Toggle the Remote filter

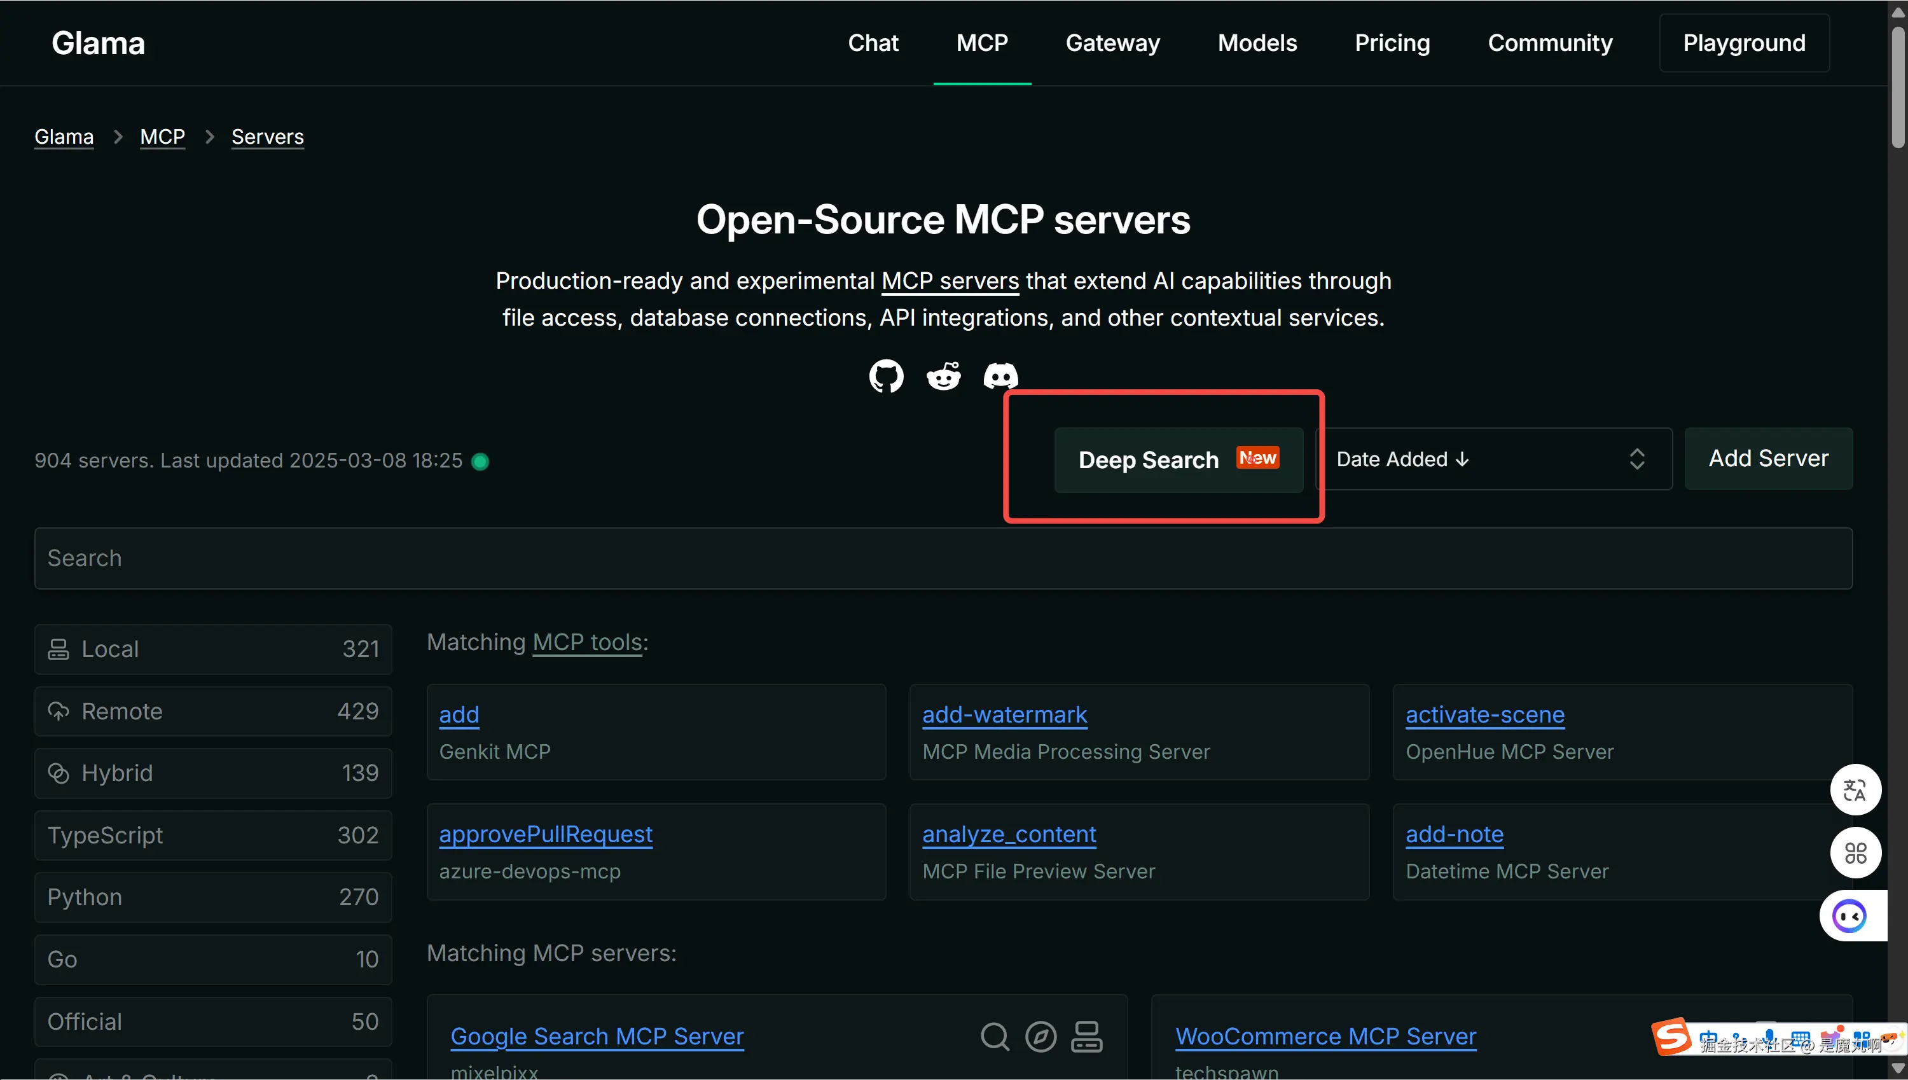(213, 711)
